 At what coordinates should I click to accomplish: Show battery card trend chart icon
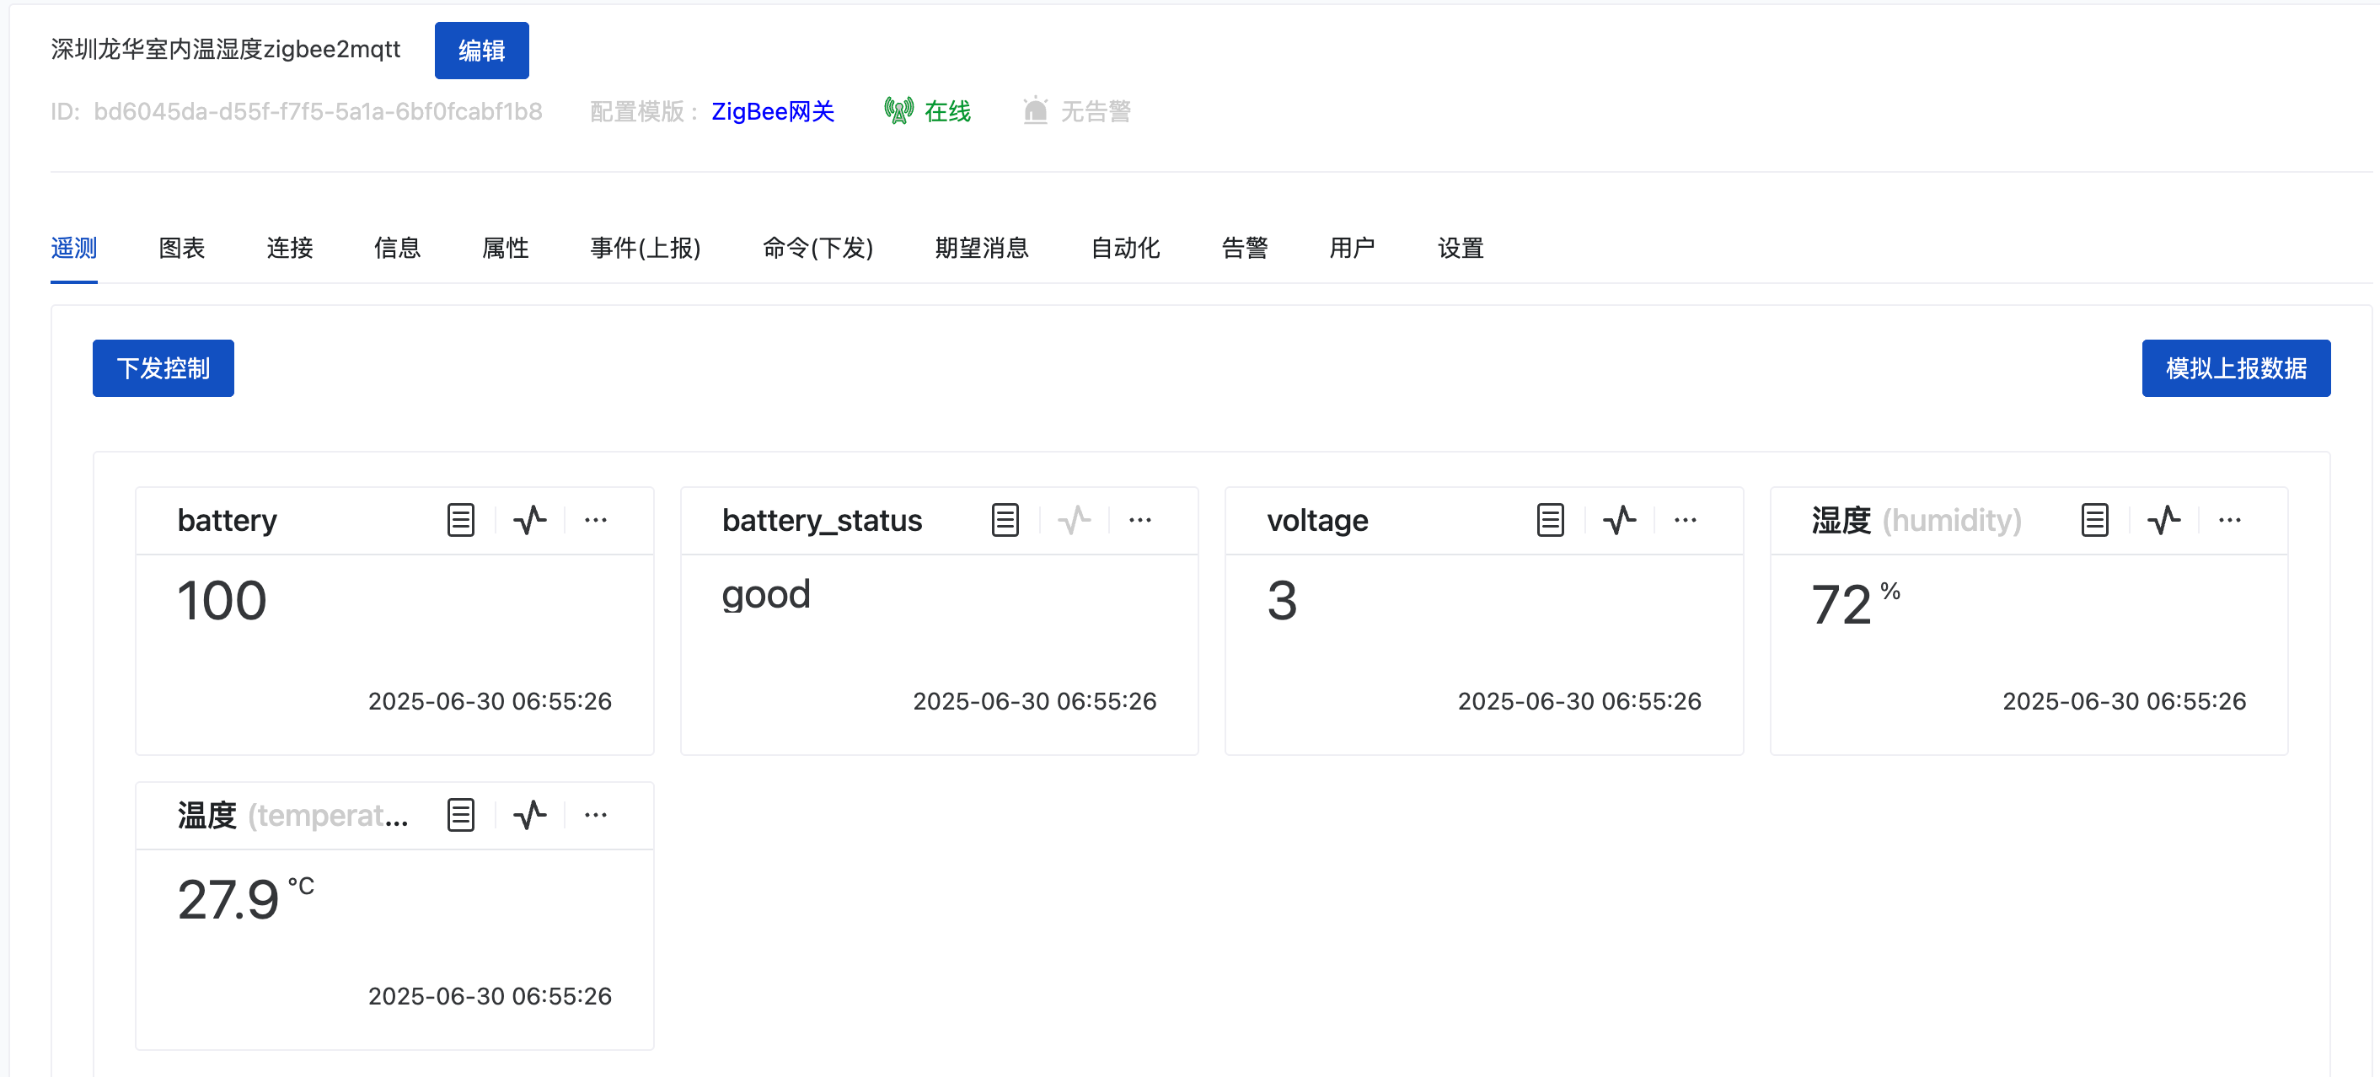click(x=530, y=520)
